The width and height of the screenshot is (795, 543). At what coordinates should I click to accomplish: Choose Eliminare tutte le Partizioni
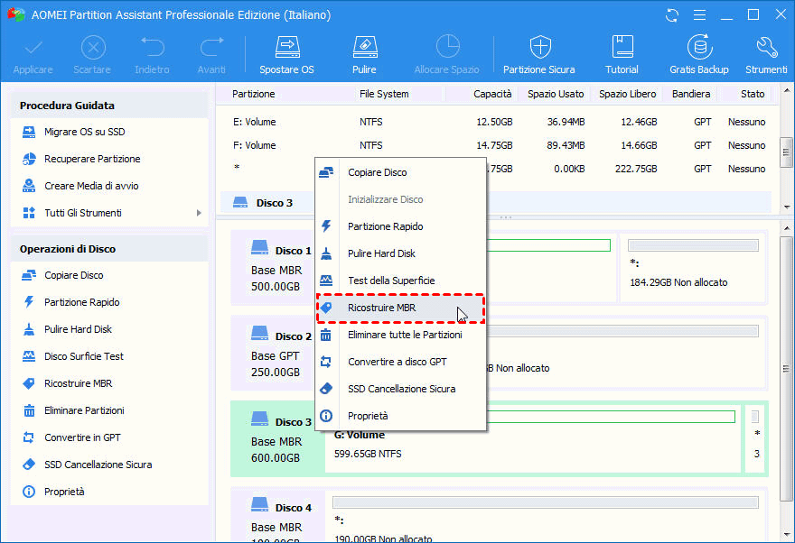coord(400,335)
